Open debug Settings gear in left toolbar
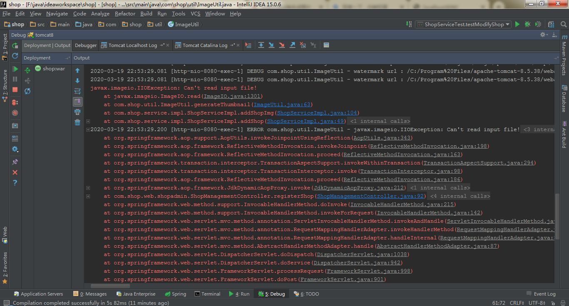Screen dimensions: 569x306 click(15, 149)
